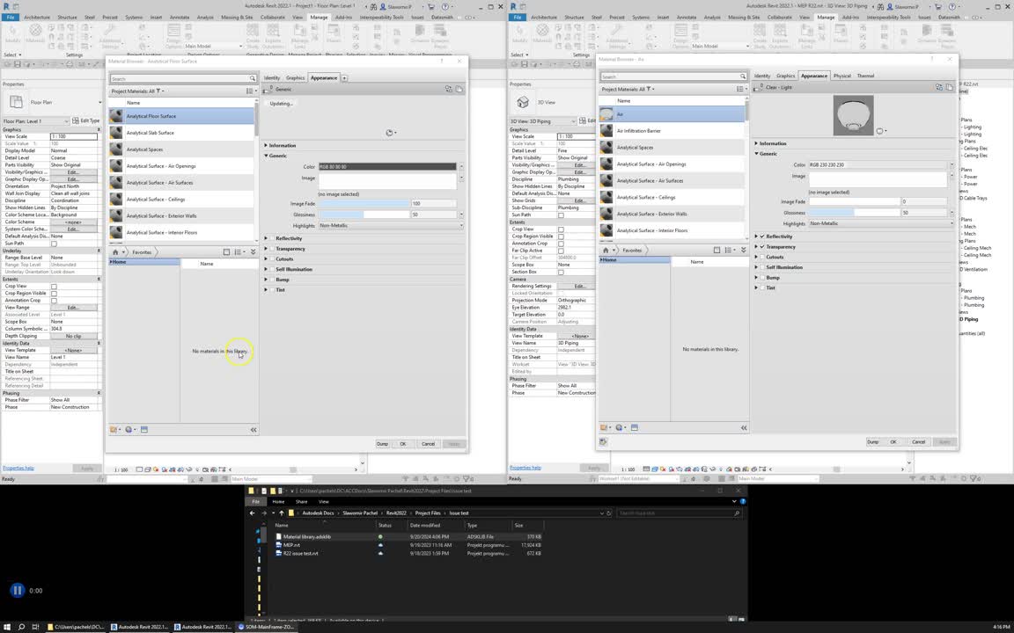Click replace asset icon in left appearance panel

coord(448,89)
